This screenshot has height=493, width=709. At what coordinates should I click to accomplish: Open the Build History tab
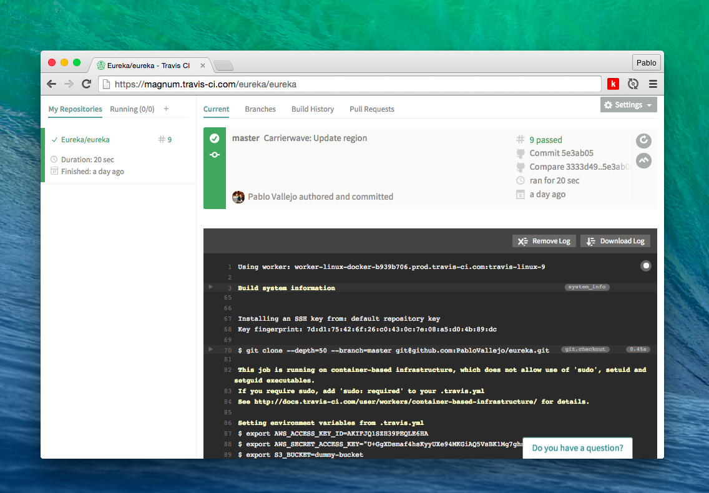coord(313,109)
